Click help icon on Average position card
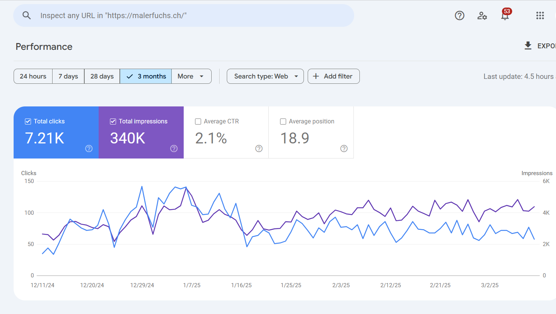The height and width of the screenshot is (314, 556). click(x=344, y=148)
